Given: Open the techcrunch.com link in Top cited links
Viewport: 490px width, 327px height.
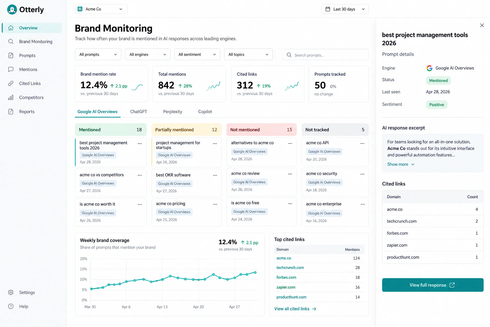Looking at the screenshot, I should pos(290,268).
